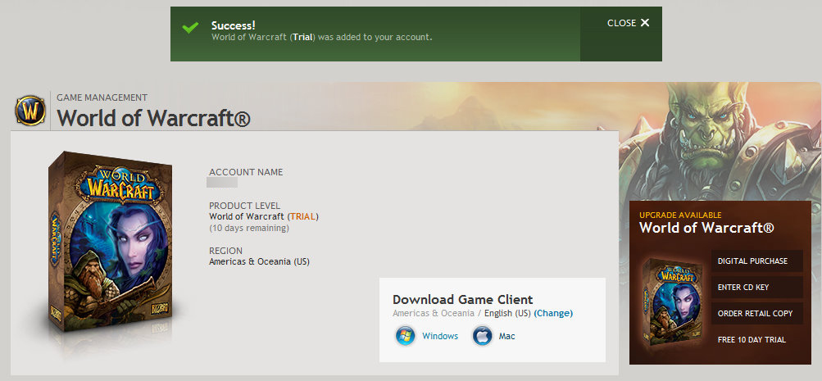Choose Enter CD Key option

pyautogui.click(x=757, y=288)
